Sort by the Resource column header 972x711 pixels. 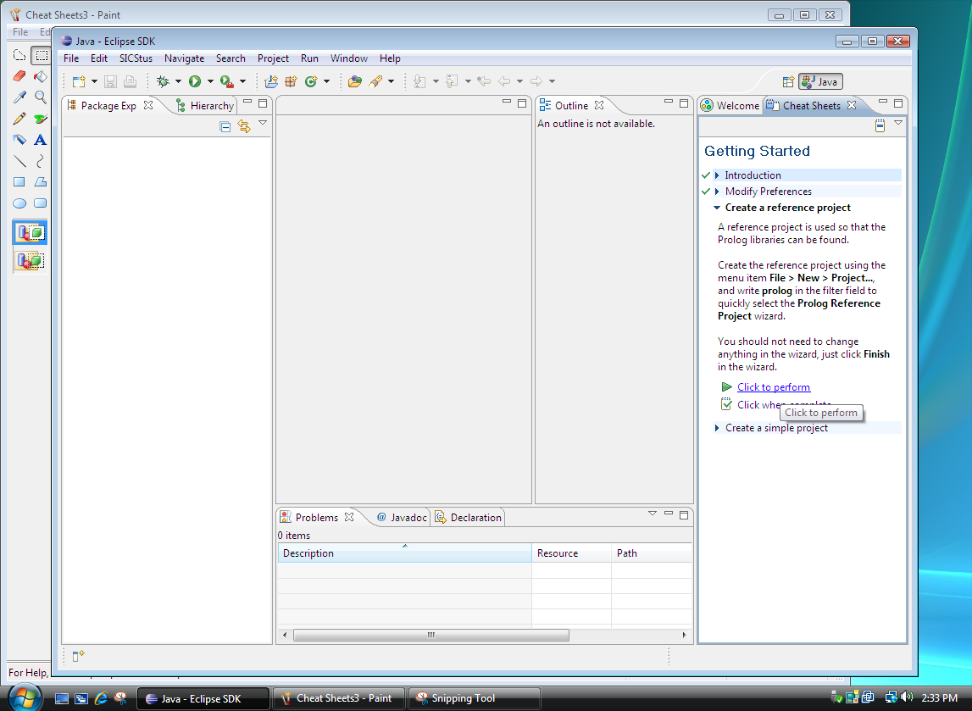point(571,553)
